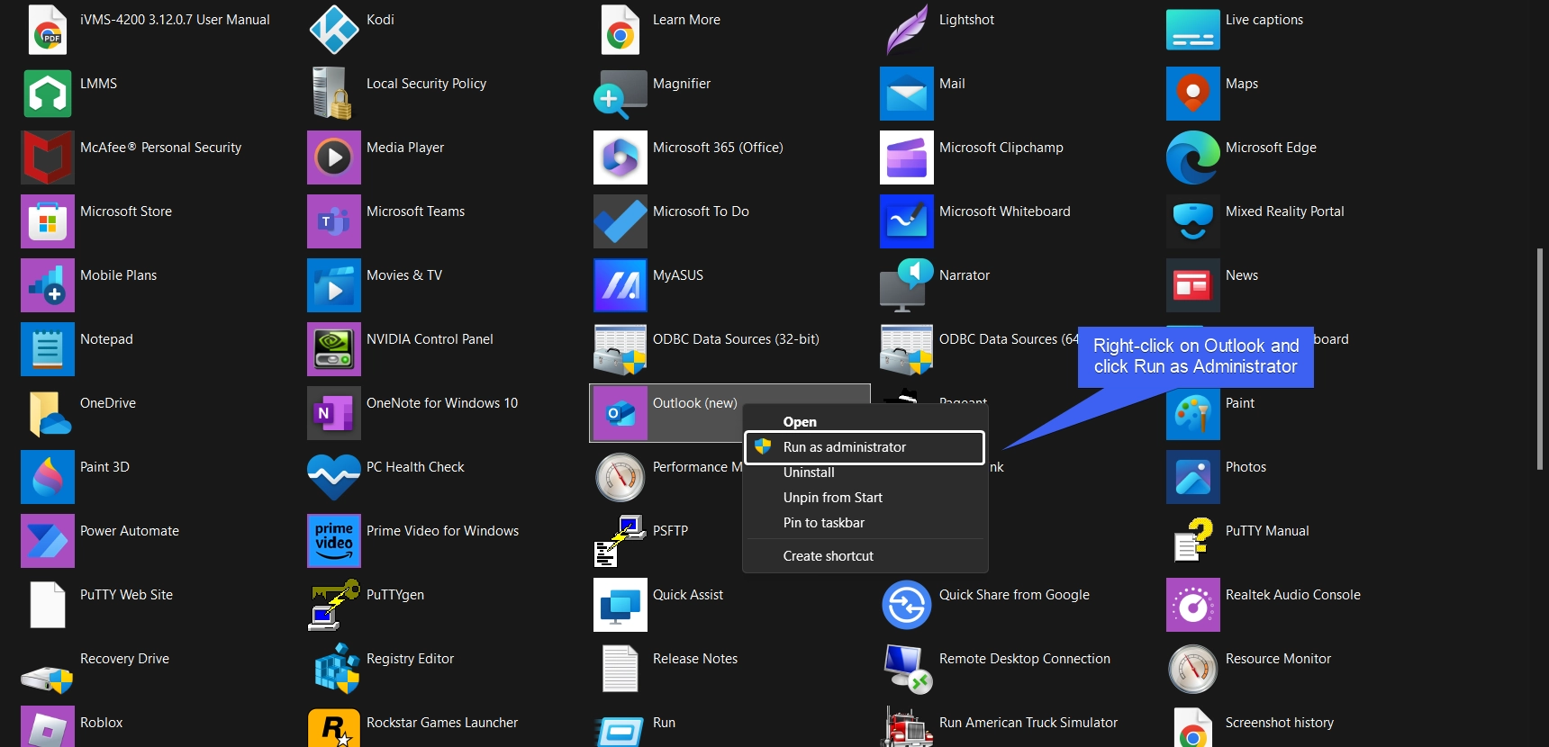Viewport: 1549px width, 747px height.
Task: Launch Microsoft Clipchamp icon
Action: tap(907, 157)
